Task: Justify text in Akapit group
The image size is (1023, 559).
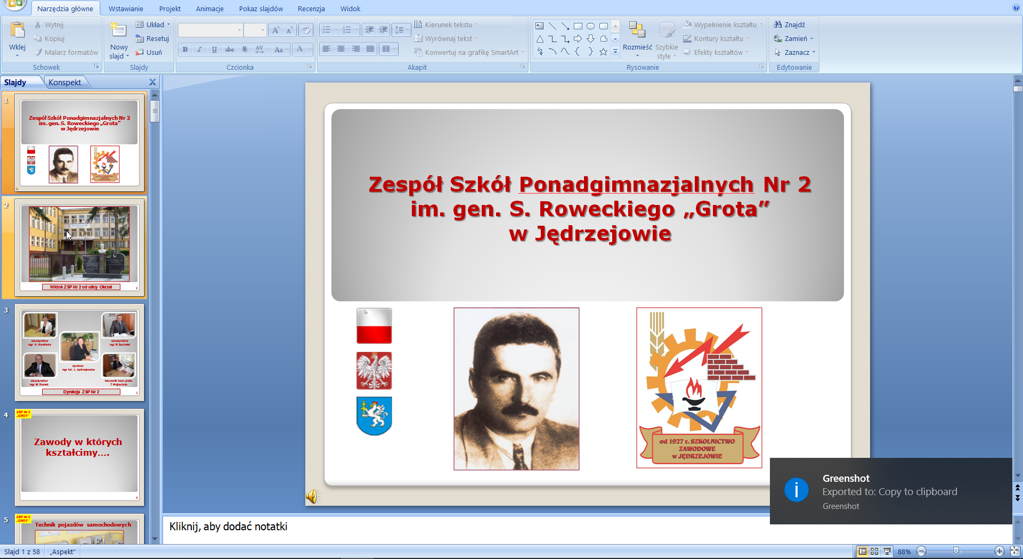Action: tap(370, 49)
